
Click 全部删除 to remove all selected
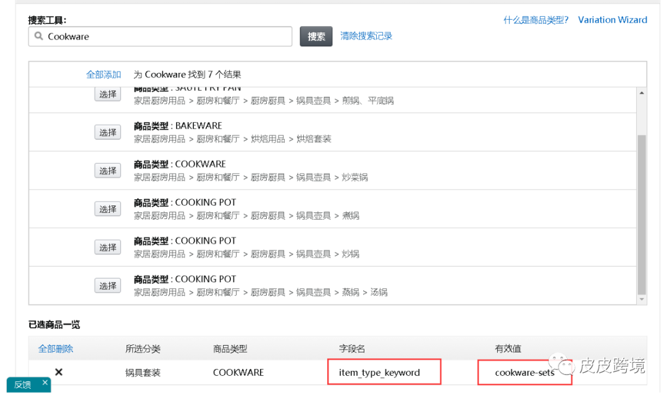coord(56,349)
